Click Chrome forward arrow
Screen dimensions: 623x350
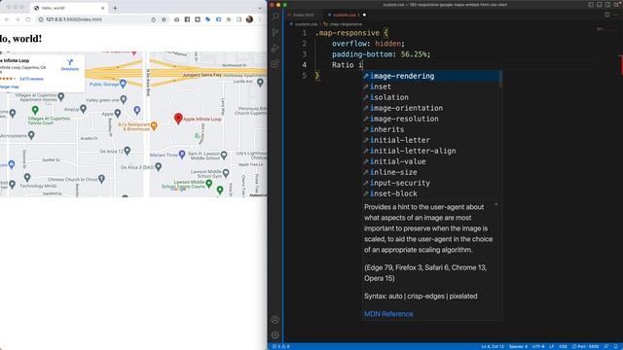[18, 19]
